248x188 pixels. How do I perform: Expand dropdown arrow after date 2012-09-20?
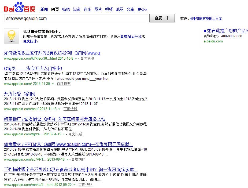click(74, 185)
